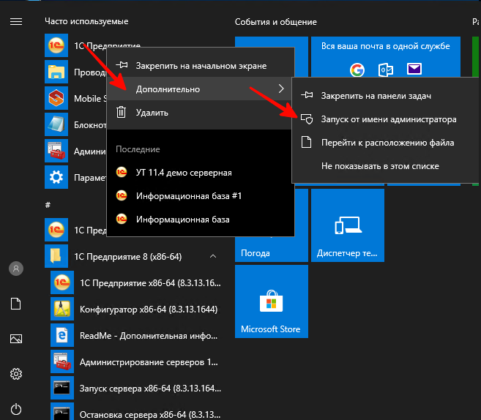The height and width of the screenshot is (420, 481).
Task: Open Проводник file explorer icon
Action: (56, 72)
